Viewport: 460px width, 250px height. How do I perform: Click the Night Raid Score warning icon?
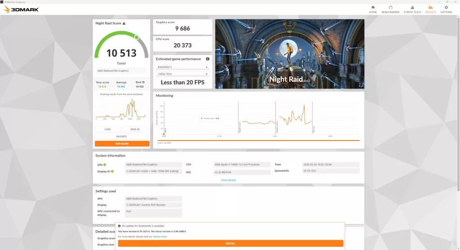(x=124, y=23)
